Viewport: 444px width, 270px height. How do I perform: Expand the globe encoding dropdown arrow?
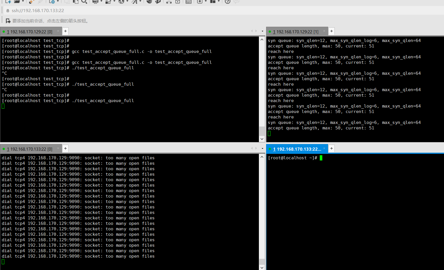click(127, 1)
